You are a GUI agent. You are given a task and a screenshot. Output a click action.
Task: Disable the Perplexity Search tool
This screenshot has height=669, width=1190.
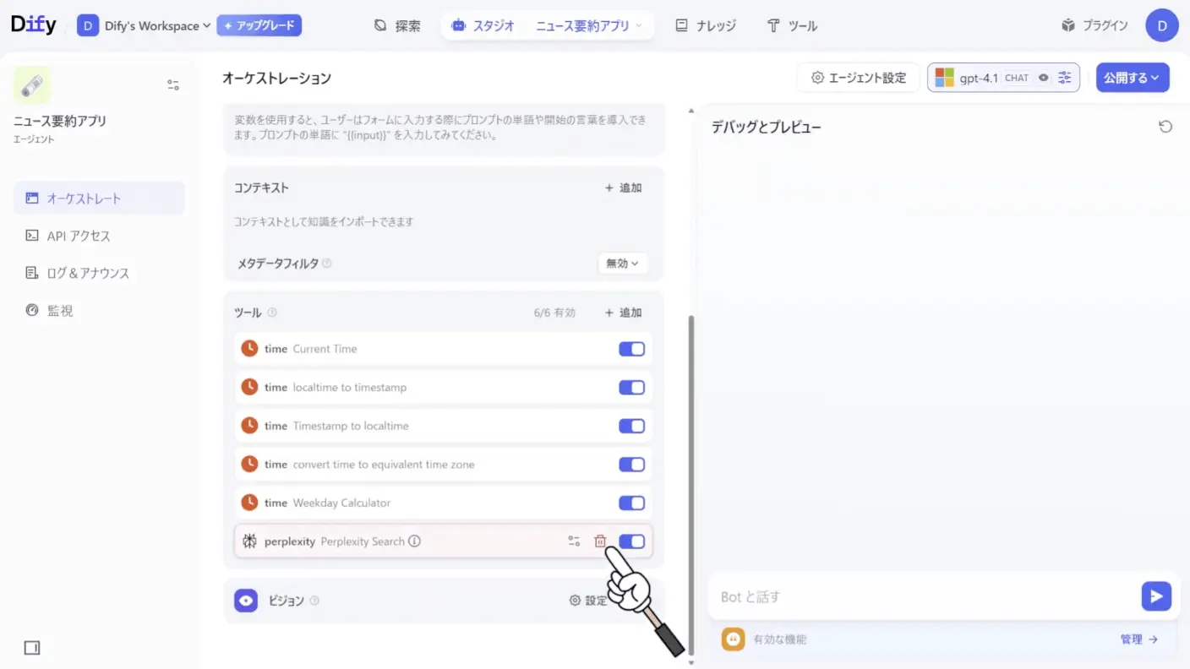coord(631,541)
